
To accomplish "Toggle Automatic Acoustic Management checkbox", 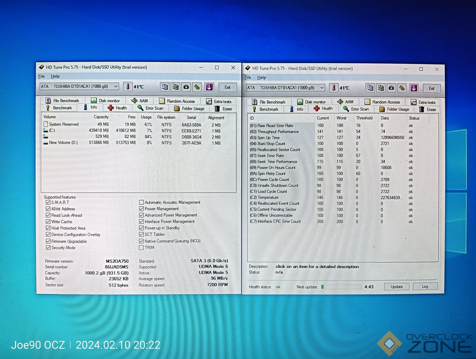I will point(142,202).
